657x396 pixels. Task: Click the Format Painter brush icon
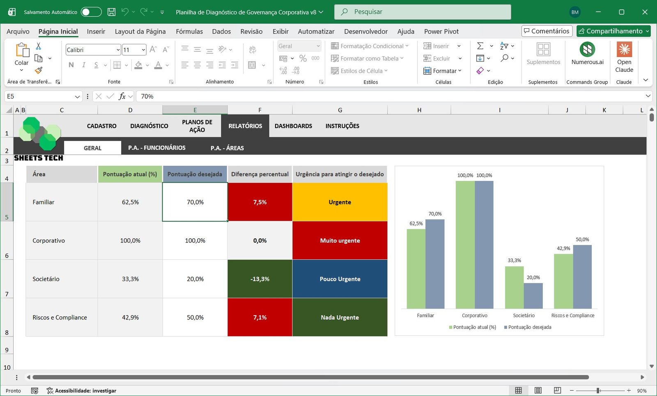[39, 71]
